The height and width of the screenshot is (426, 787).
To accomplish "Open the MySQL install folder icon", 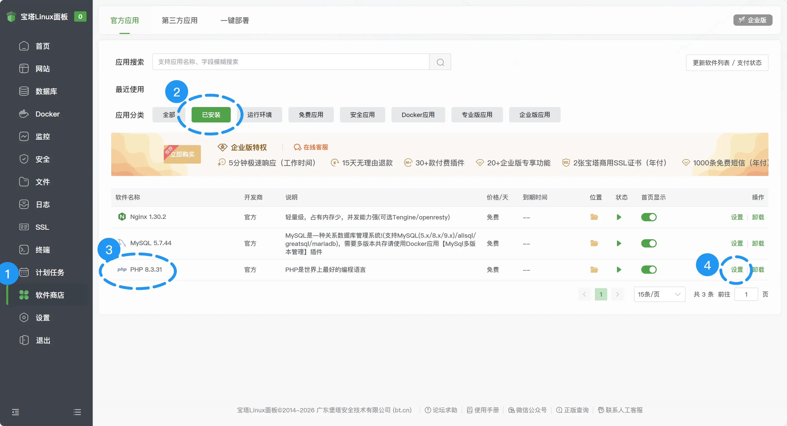I will (x=594, y=243).
